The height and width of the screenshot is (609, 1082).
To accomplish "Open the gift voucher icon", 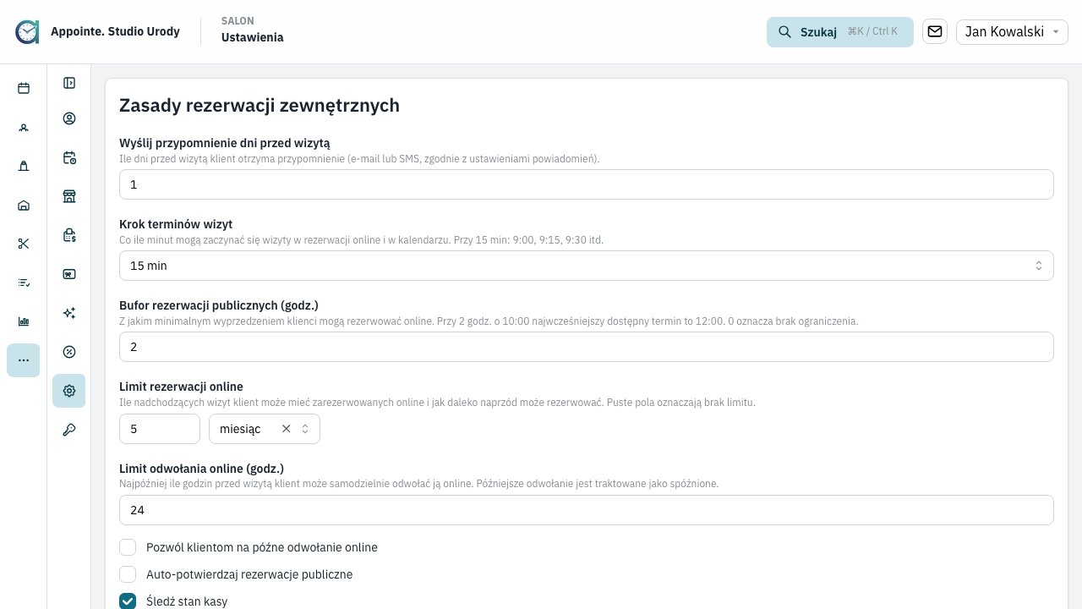I will pos(69,274).
